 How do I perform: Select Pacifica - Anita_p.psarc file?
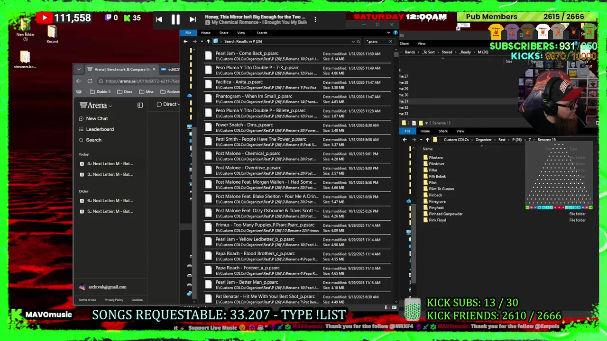tap(298, 84)
